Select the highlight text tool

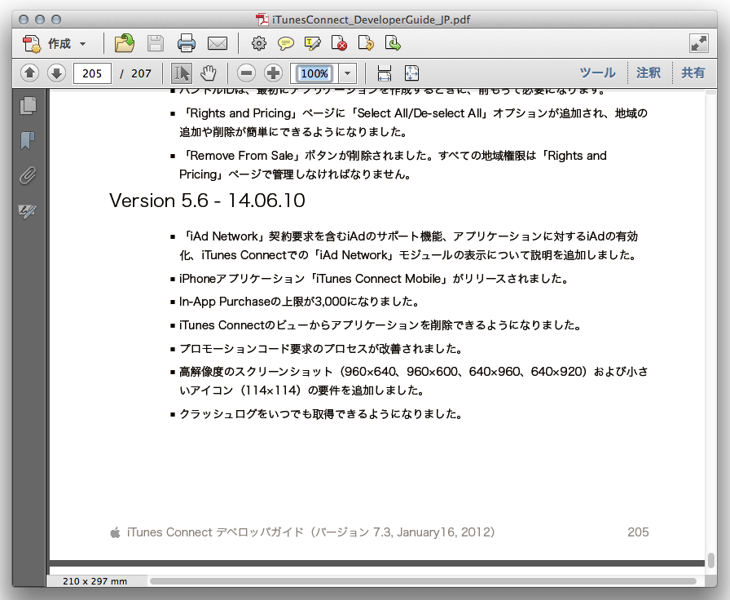click(312, 44)
